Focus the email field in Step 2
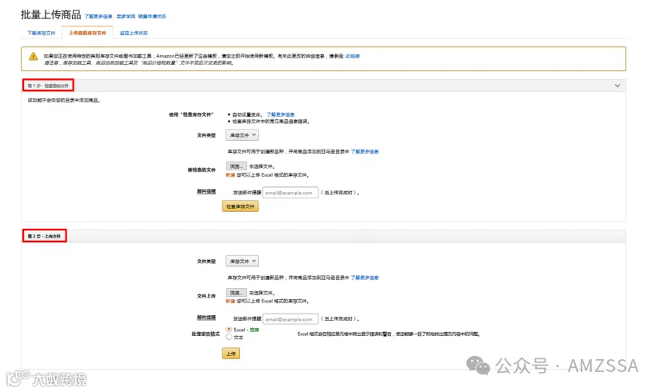The height and width of the screenshot is (392, 659). pyautogui.click(x=290, y=319)
